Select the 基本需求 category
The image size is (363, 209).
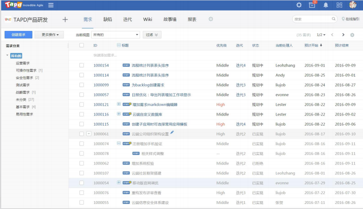click(23, 107)
